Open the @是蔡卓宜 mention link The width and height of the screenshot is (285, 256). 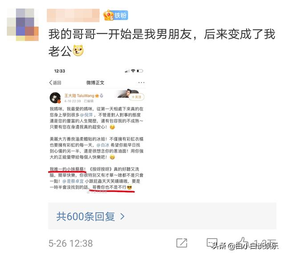[73, 181]
